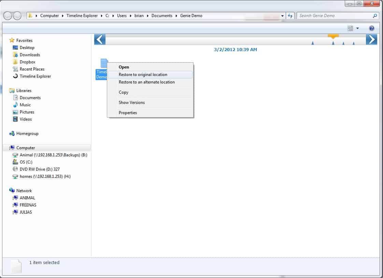Expand arrow after brian in breadcrumb

pyautogui.click(x=147, y=16)
